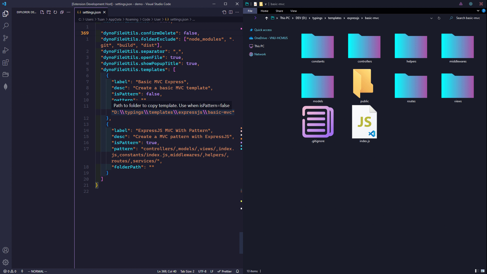Click the Prettier status bar toggle

[x=224, y=271]
